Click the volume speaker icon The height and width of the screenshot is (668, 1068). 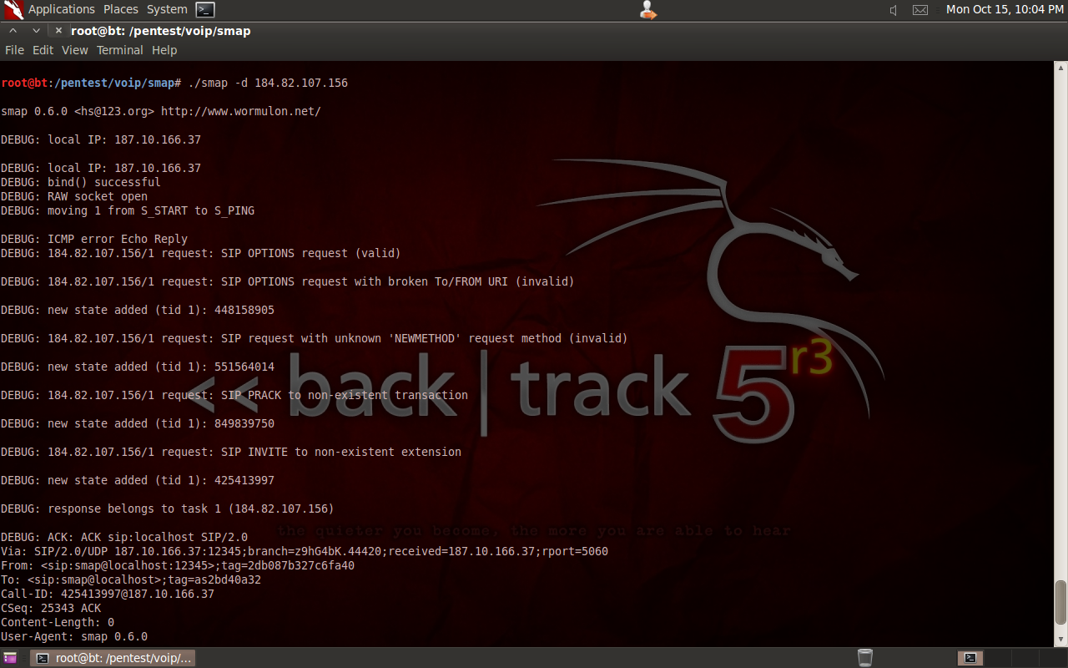point(894,10)
